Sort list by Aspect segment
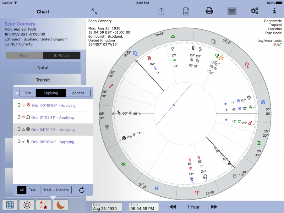Image resolution: width=284 pixels, height=213 pixels. tap(78, 93)
